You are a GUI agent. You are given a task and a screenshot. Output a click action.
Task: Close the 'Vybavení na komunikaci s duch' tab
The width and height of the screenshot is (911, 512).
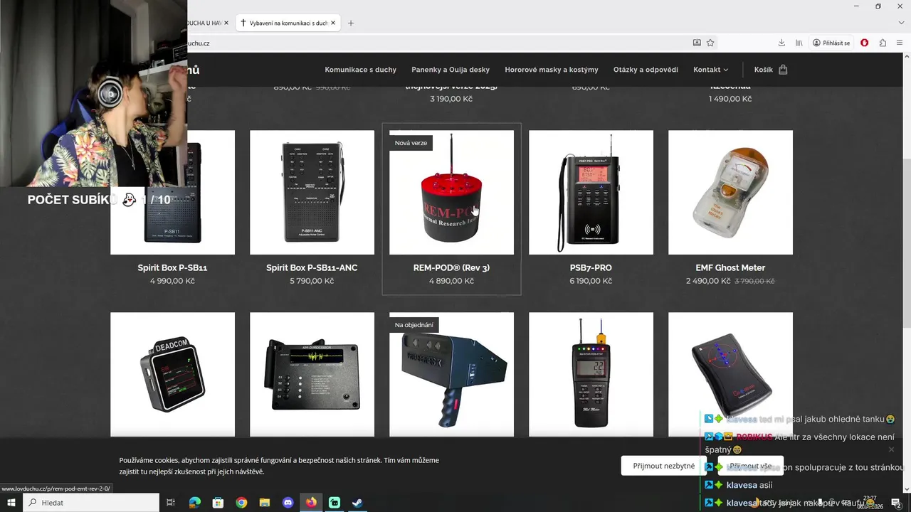(333, 23)
